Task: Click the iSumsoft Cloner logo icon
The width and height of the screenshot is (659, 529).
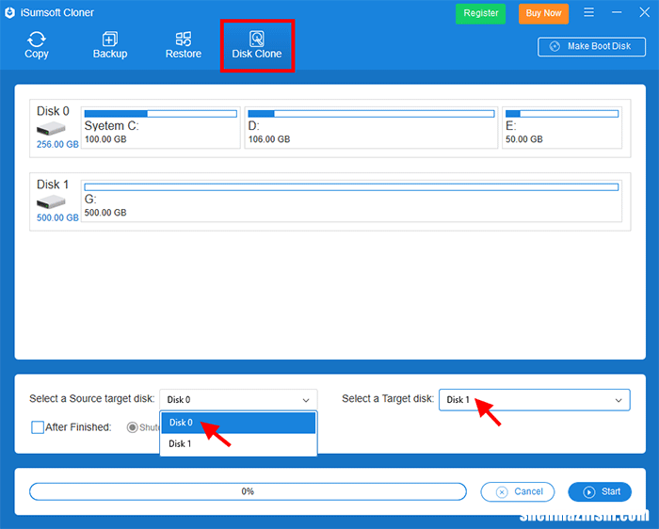Action: 10,12
